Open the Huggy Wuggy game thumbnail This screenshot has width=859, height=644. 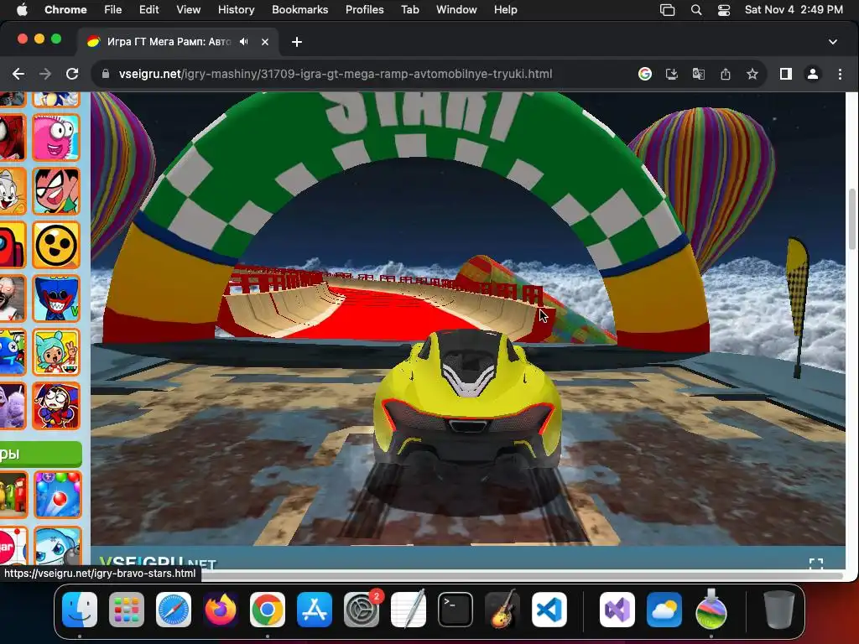tap(56, 299)
